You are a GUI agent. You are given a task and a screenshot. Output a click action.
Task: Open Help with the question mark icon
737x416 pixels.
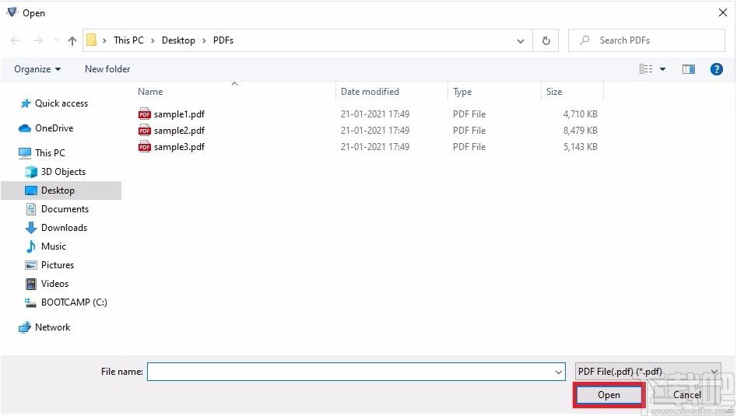716,69
